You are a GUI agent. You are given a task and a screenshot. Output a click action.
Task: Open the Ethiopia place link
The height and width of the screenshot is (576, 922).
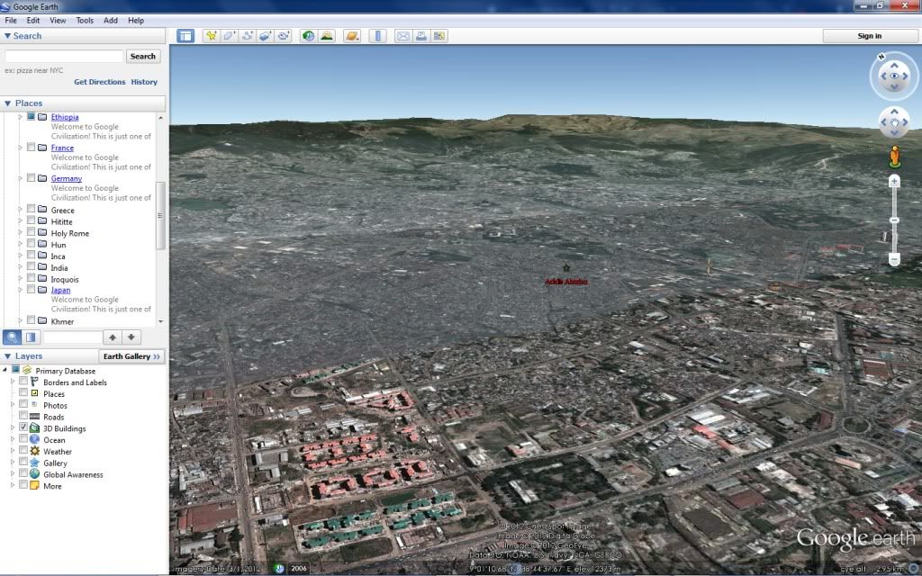click(x=65, y=117)
